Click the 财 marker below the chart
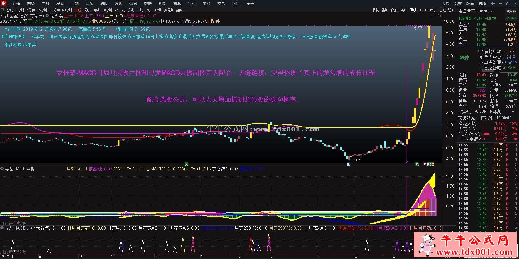 [349, 164]
